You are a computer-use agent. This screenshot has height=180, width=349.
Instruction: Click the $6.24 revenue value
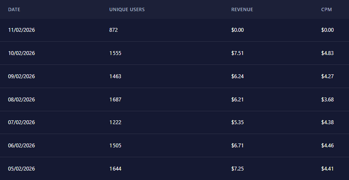(x=238, y=76)
